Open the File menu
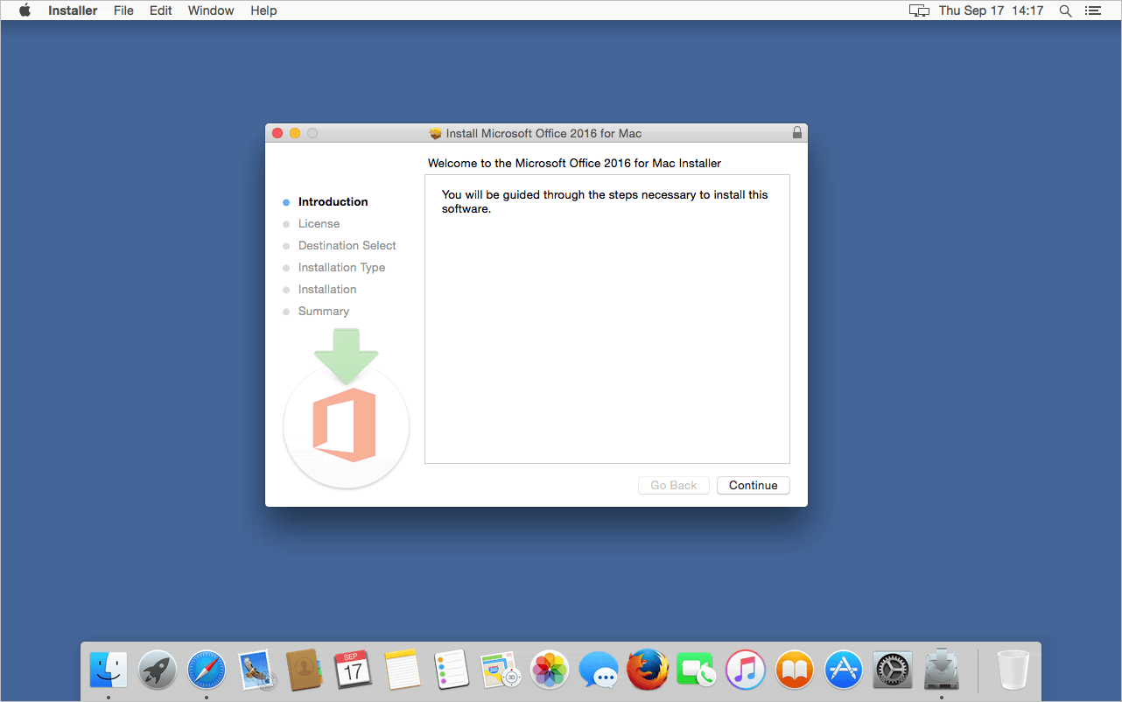 (x=123, y=11)
